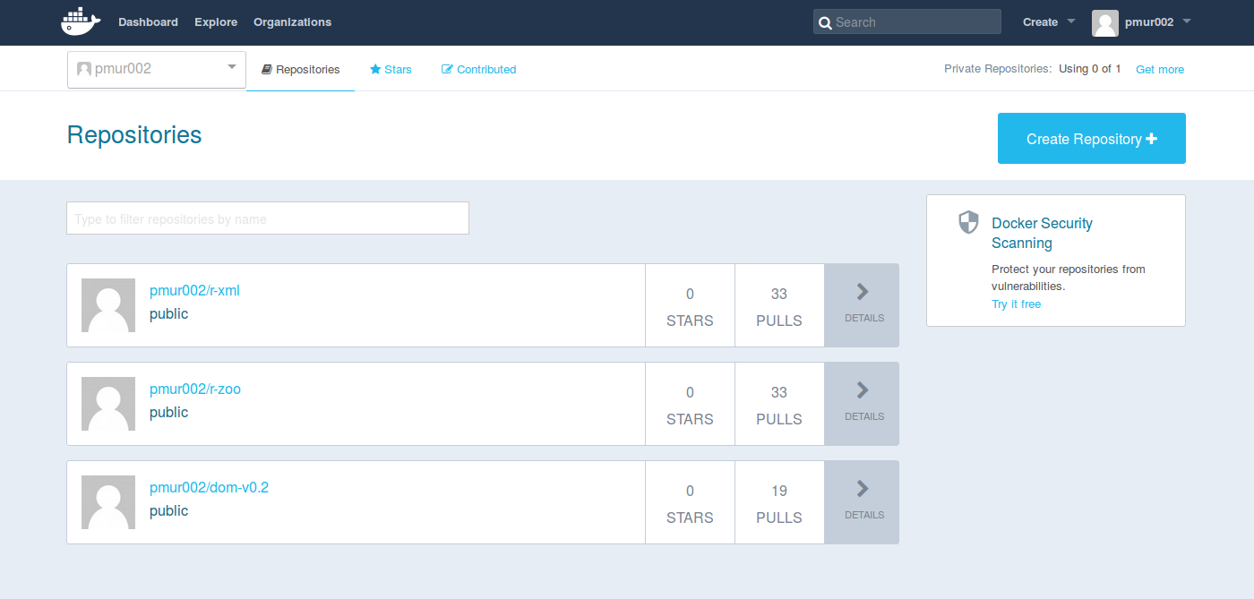Open the pmur002 namespace selector dropdown
1254x599 pixels.
157,69
